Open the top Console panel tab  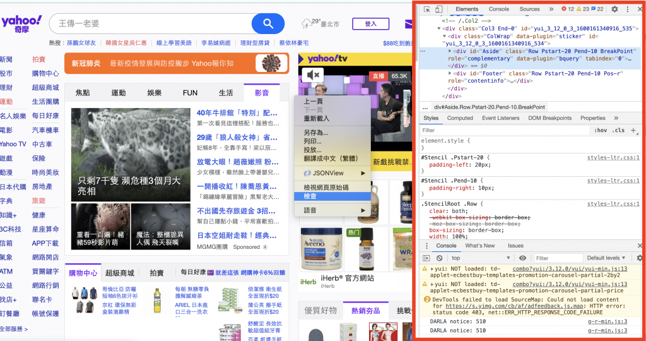tap(499, 9)
